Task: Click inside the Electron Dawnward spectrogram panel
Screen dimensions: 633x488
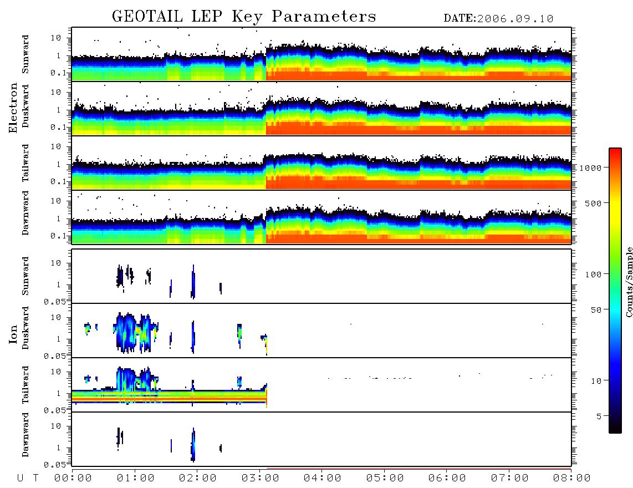Action: [x=321, y=217]
